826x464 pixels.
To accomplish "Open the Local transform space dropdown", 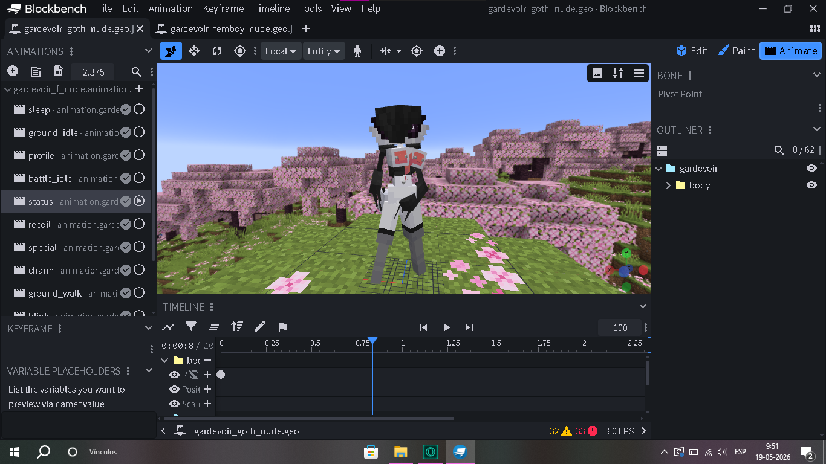I will 281,51.
